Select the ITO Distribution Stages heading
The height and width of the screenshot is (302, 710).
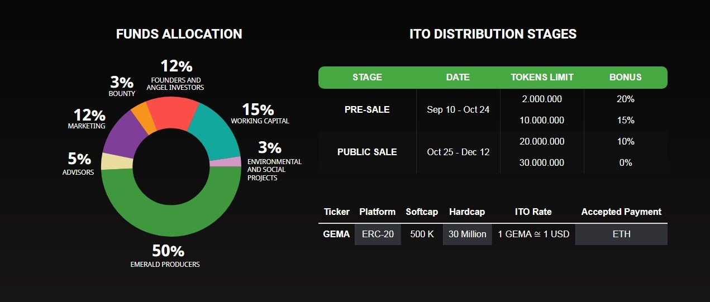pyautogui.click(x=493, y=34)
